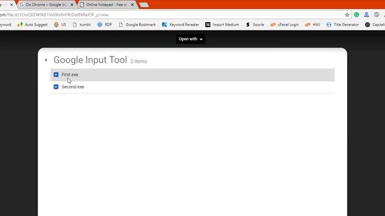The height and width of the screenshot is (216, 385).
Task: Open the Soovle bookmark
Action: 255,25
